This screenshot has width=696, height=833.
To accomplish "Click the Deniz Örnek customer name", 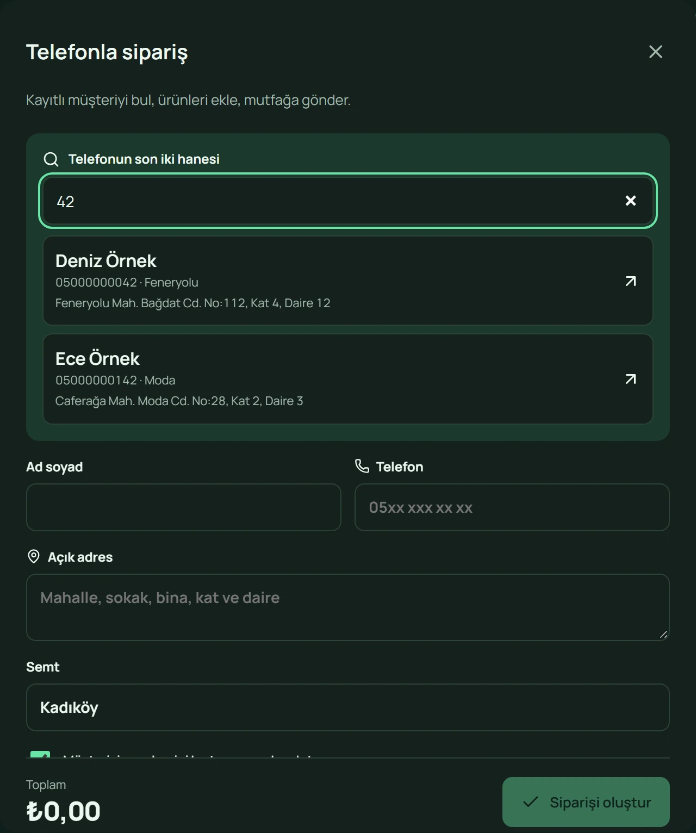I will (x=106, y=261).
